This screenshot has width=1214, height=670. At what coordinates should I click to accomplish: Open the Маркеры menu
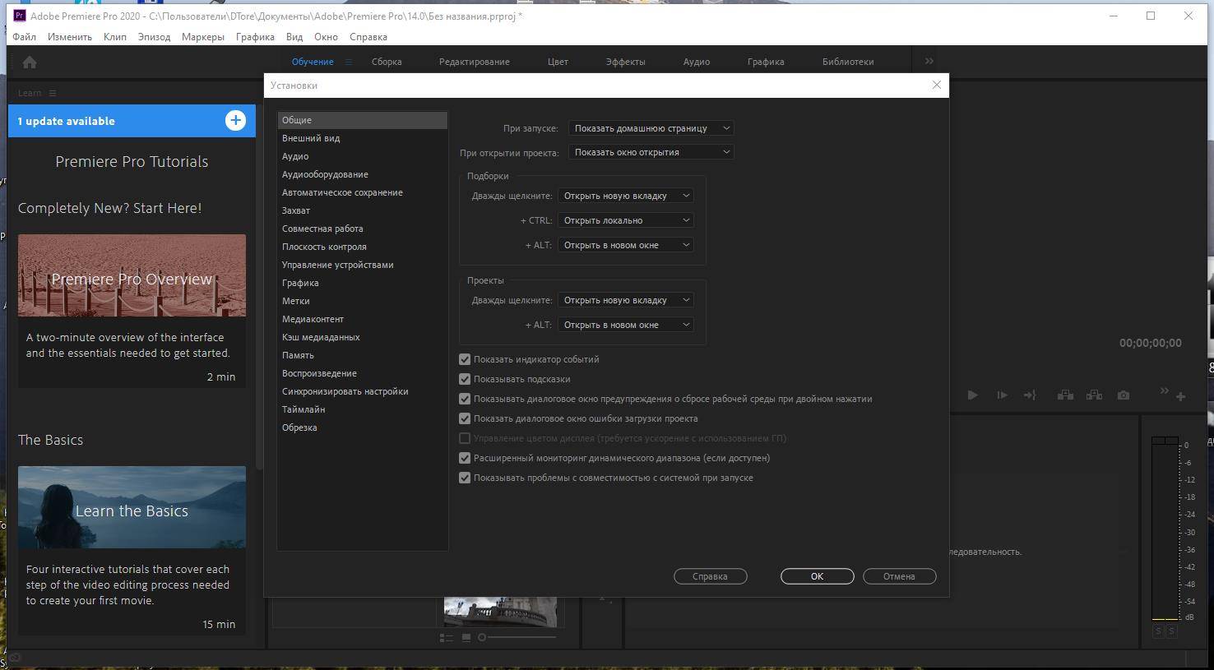pyautogui.click(x=202, y=37)
